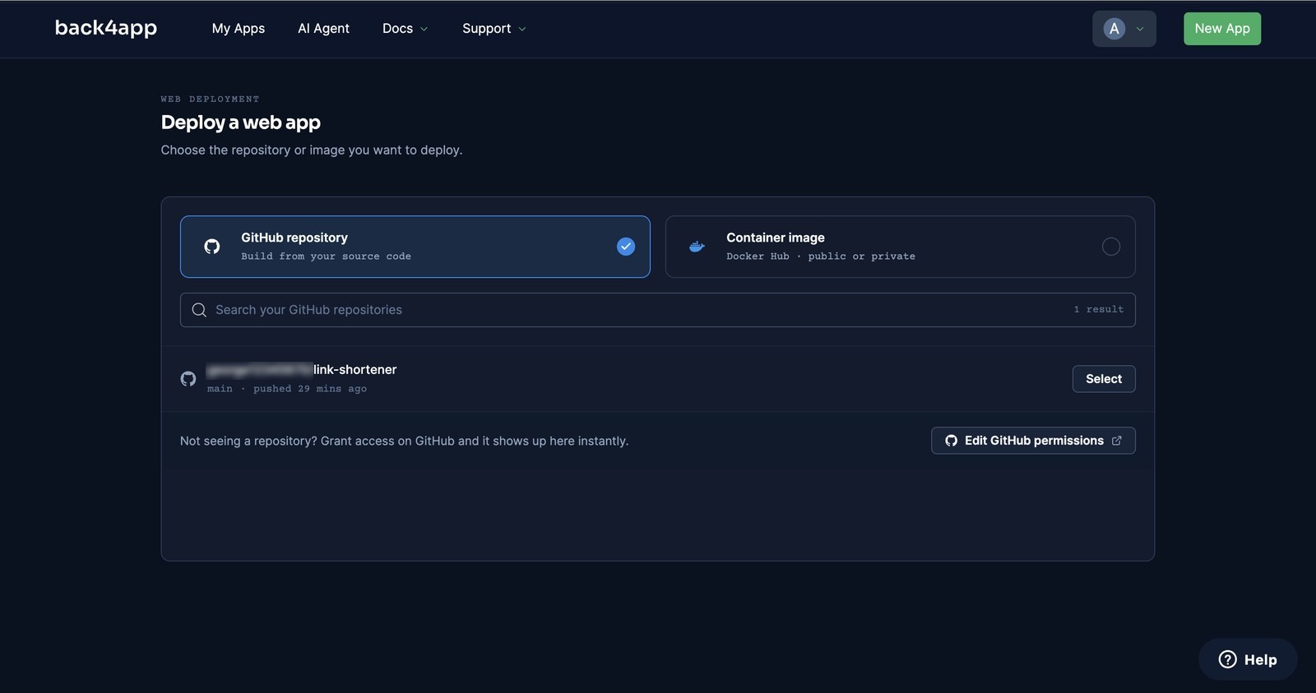Screen dimensions: 1316x693
Task: Expand the Docs dropdown menu
Action: pos(405,29)
